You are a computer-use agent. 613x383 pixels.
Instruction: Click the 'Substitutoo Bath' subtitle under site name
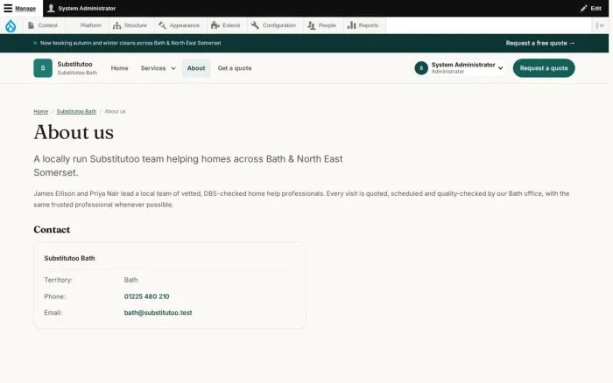coord(77,73)
